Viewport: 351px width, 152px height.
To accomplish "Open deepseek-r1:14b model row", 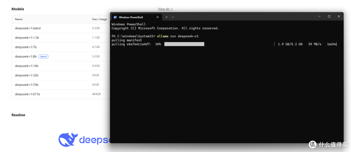I will (61, 66).
